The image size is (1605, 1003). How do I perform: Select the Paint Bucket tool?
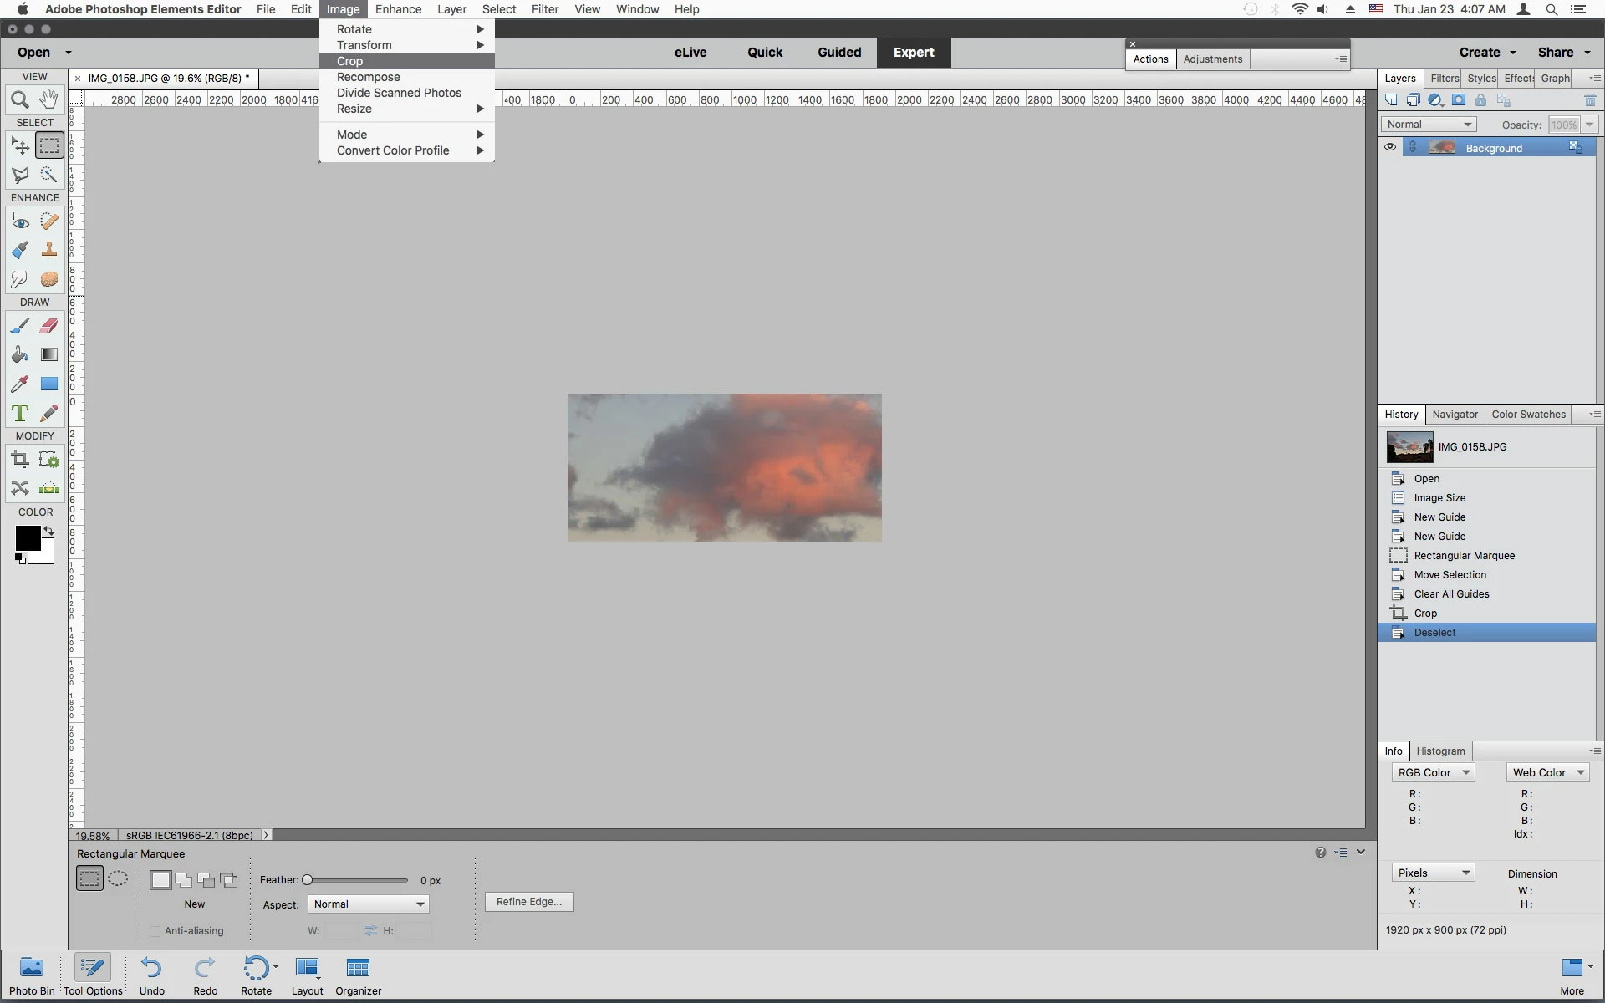20,354
